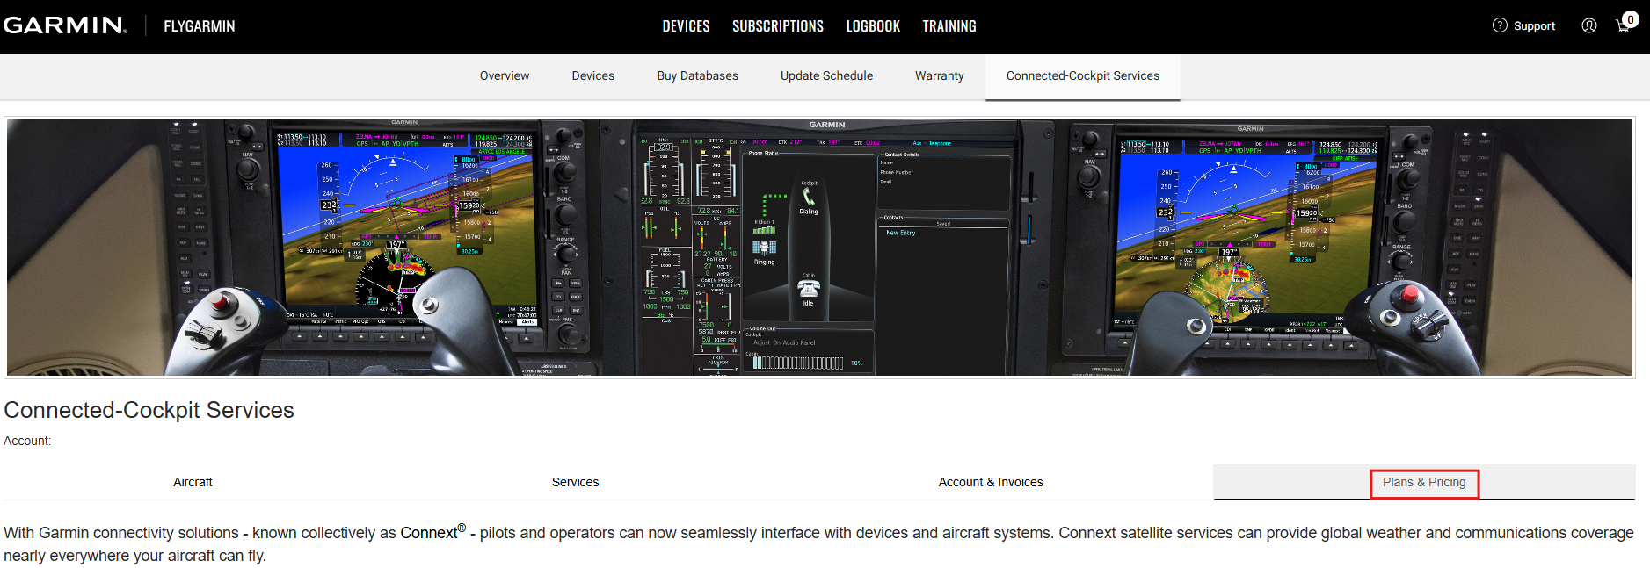The image size is (1650, 568).
Task: Select the Connected-Cockpit Services tab
Action: pos(1083,76)
